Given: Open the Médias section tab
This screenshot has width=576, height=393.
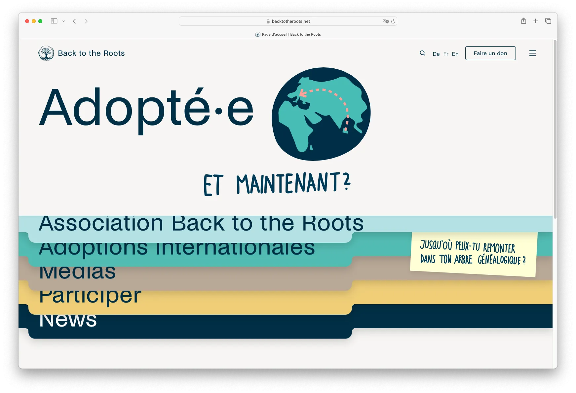Looking at the screenshot, I should point(77,273).
